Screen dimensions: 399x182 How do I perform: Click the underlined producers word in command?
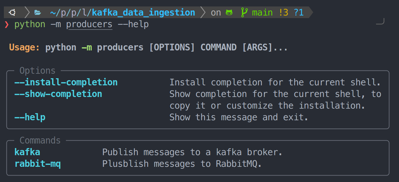(x=89, y=25)
